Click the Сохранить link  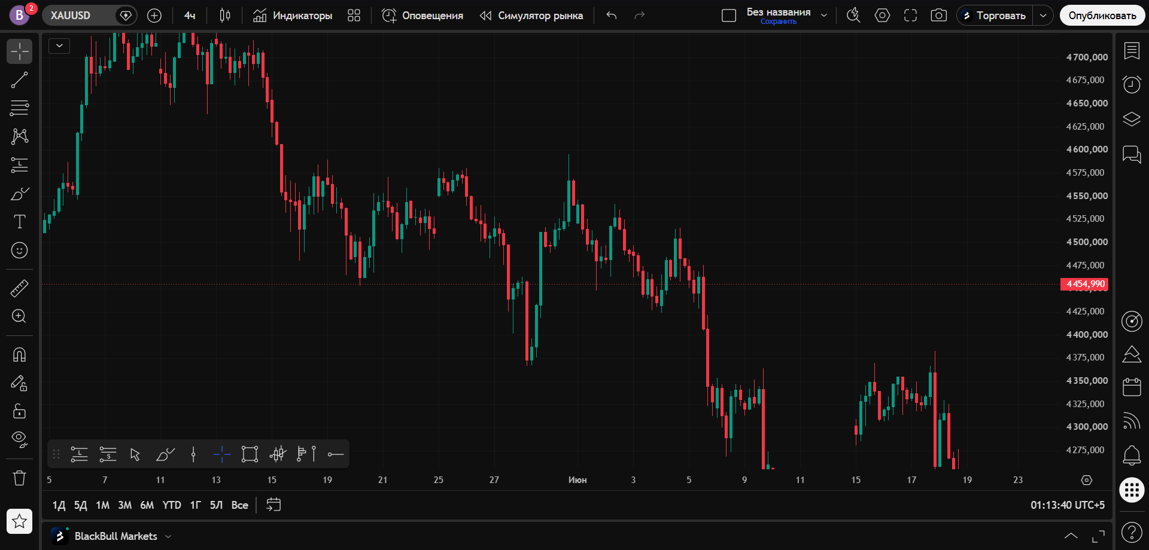point(779,22)
